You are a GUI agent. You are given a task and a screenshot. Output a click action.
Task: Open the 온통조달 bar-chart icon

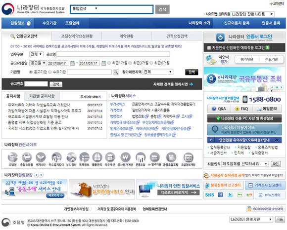pos(141,157)
